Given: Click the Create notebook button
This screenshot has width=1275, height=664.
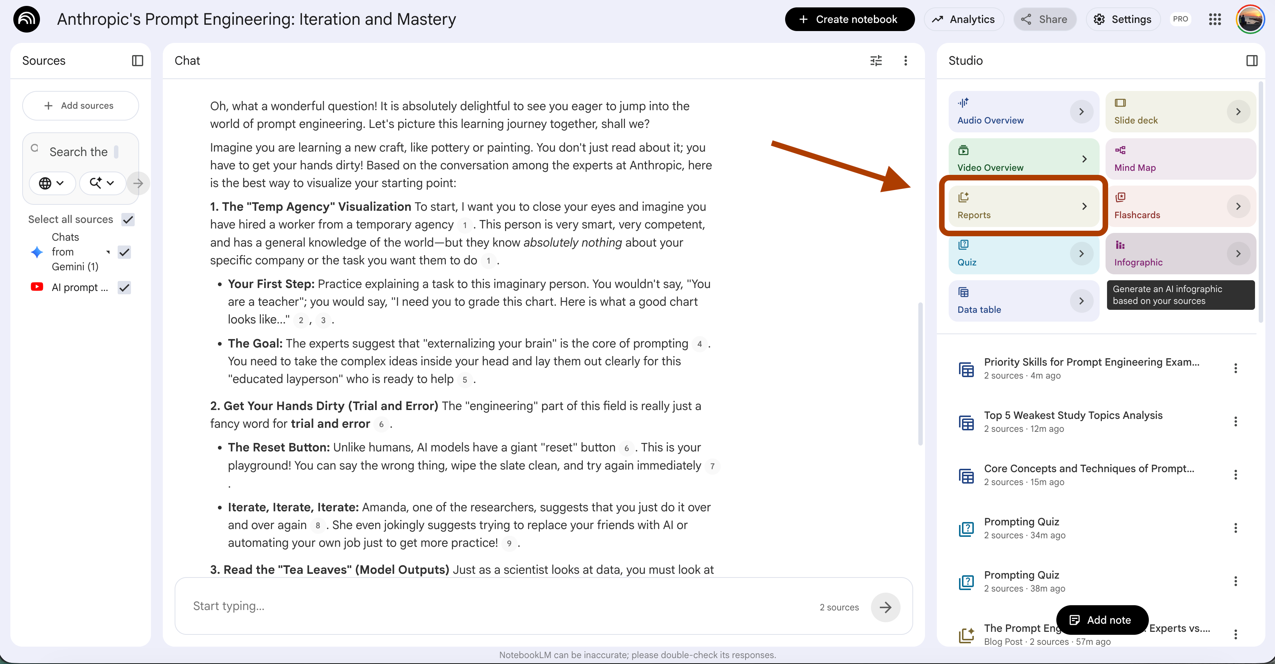Looking at the screenshot, I should 849,19.
